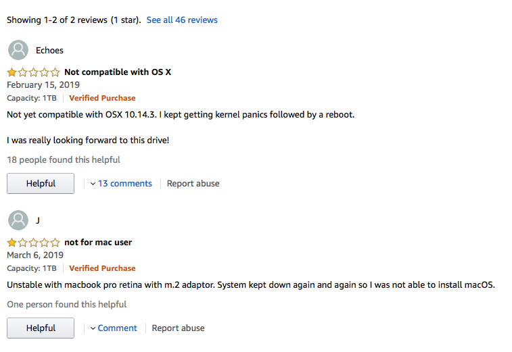Click Verified Purchase on Echoes' review
This screenshot has width=512, height=352.
pos(102,98)
